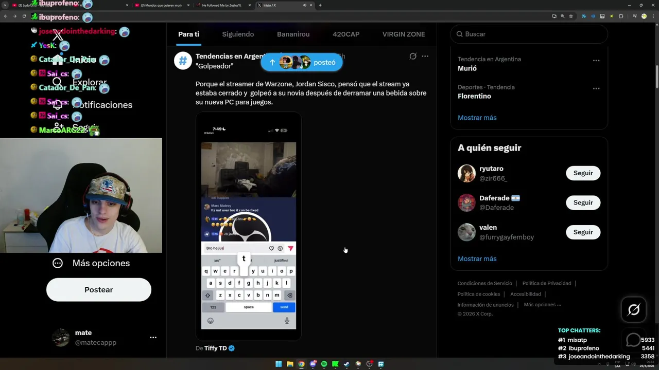Open Chrome from taskbar
Image resolution: width=659 pixels, height=370 pixels.
[x=301, y=364]
